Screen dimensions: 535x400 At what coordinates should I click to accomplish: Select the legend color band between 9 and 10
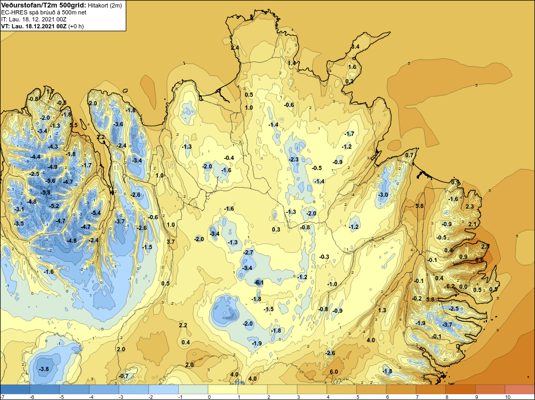tap(490, 389)
